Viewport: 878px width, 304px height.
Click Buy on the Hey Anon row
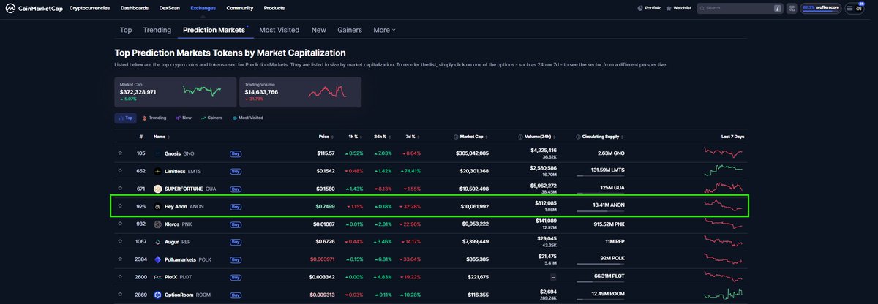[x=236, y=206]
